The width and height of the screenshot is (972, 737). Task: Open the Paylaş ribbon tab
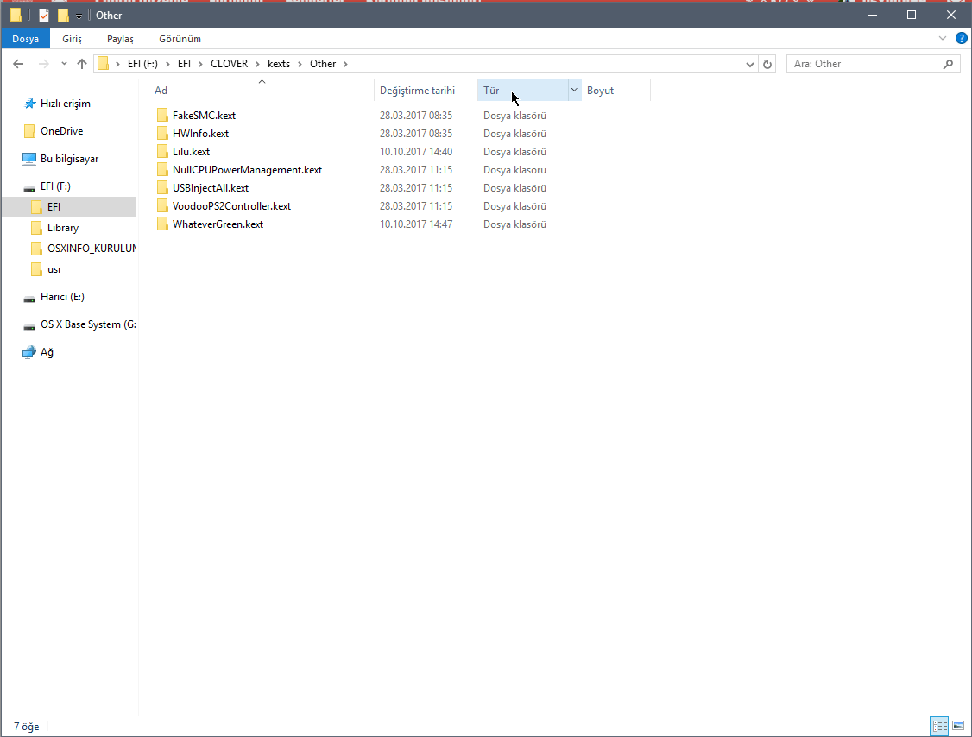(x=120, y=39)
